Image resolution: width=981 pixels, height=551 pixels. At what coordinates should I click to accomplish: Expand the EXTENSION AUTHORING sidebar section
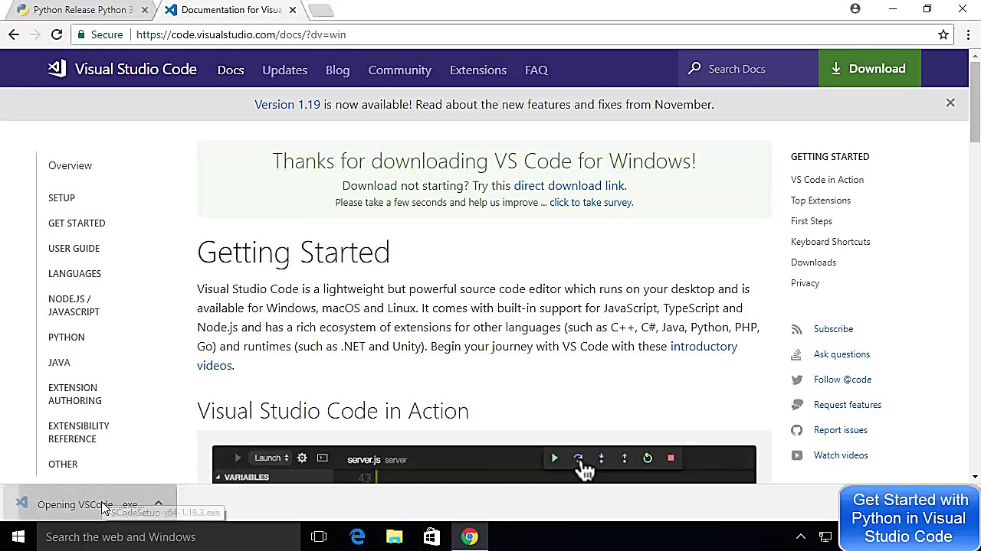75,394
